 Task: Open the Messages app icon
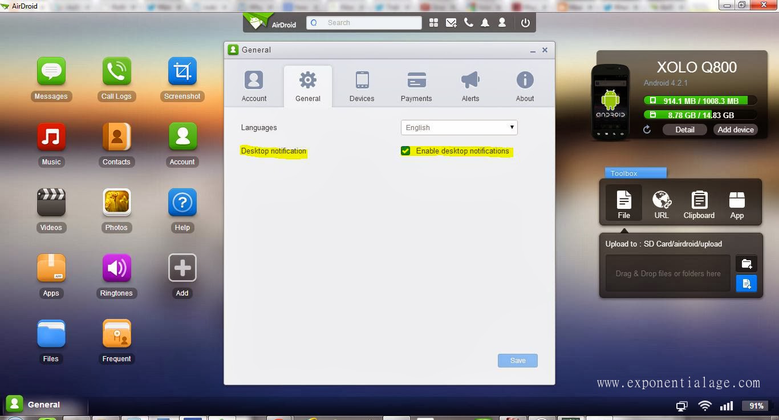51,71
